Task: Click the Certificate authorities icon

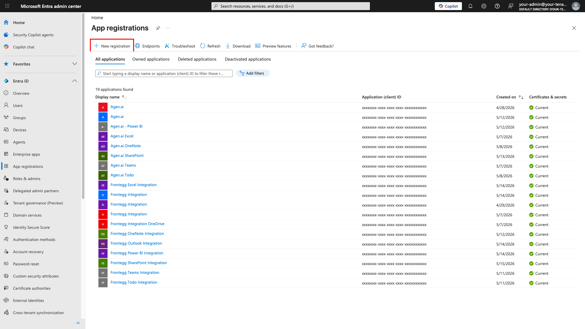Action: (6, 288)
